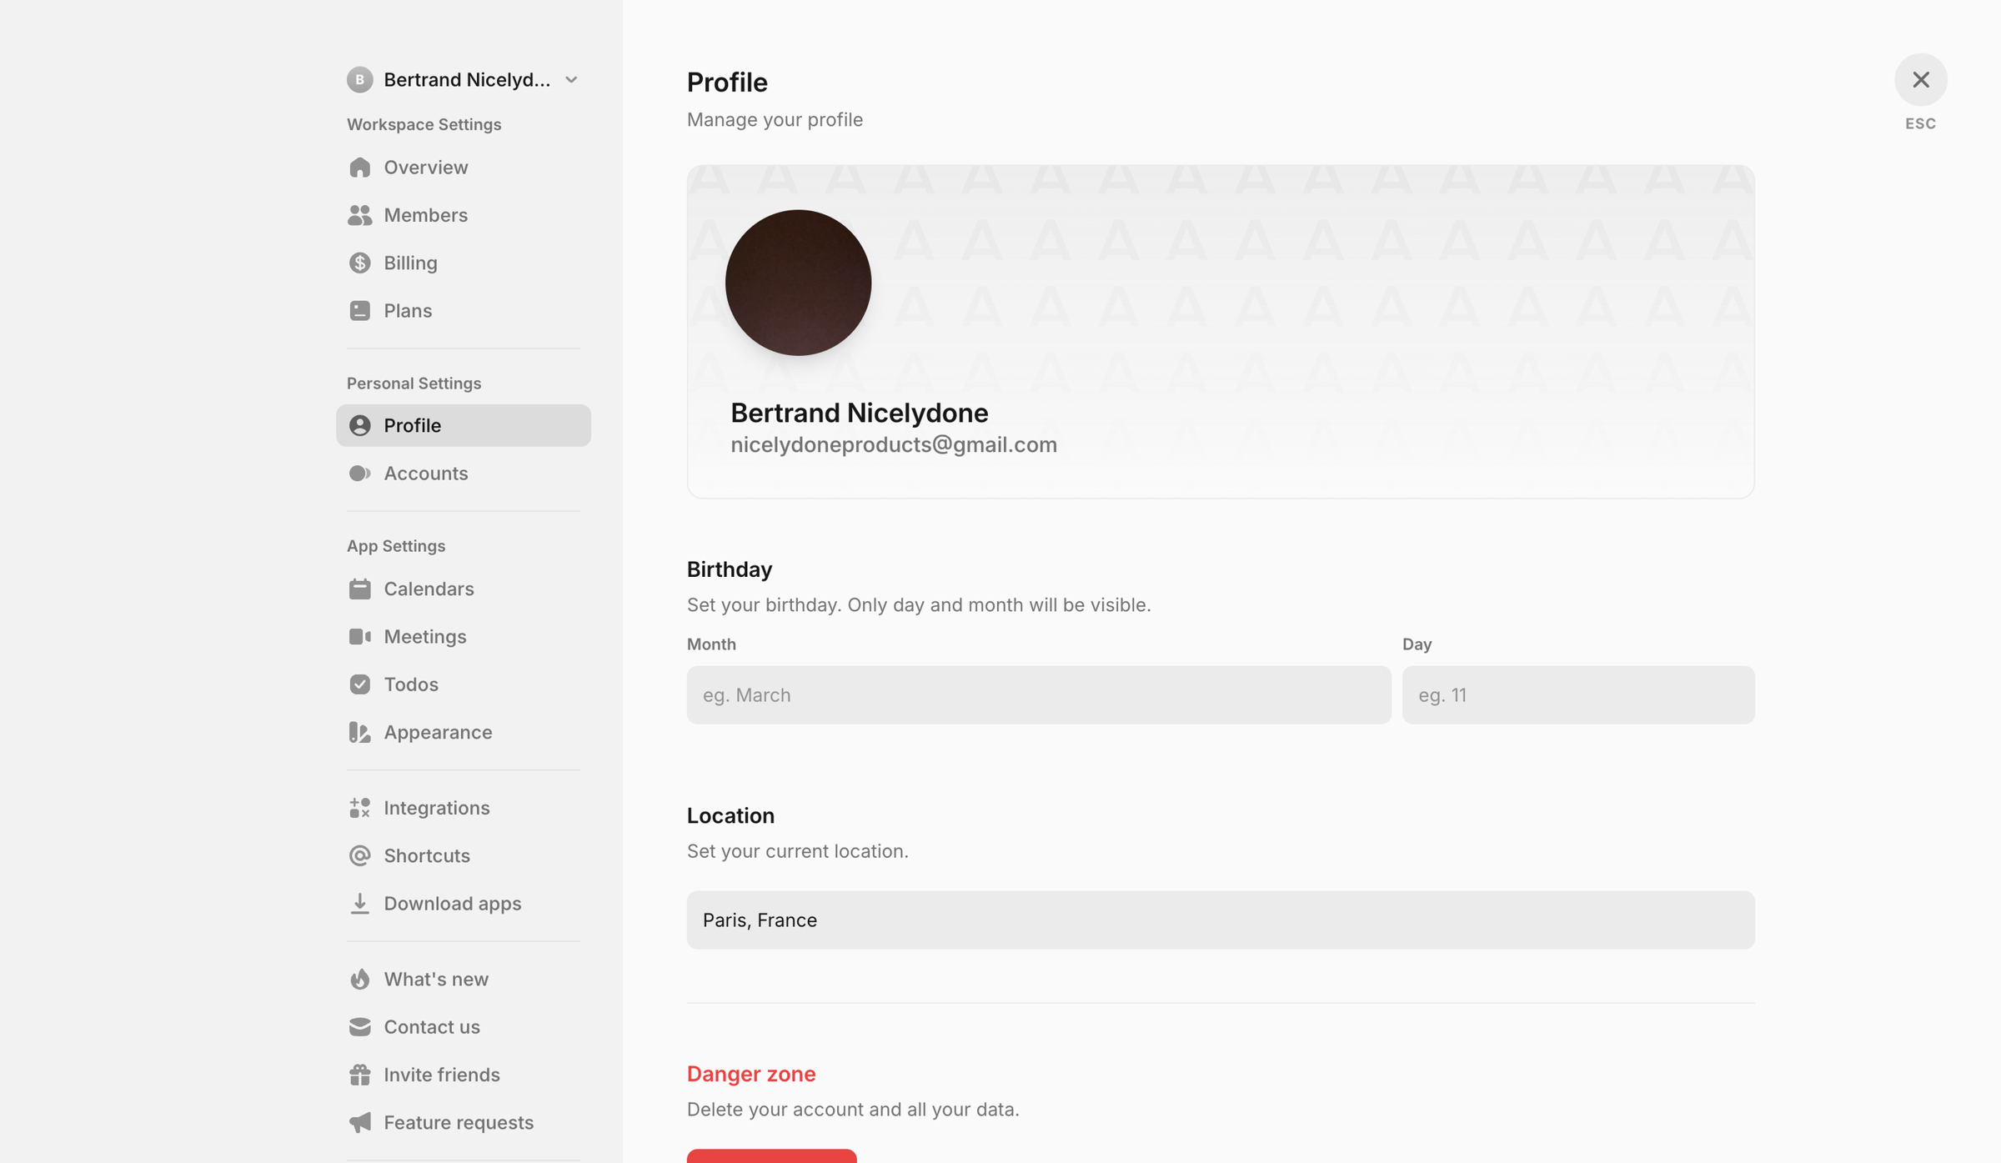Image resolution: width=2001 pixels, height=1163 pixels.
Task: Open Calendars settings
Action: 463,589
